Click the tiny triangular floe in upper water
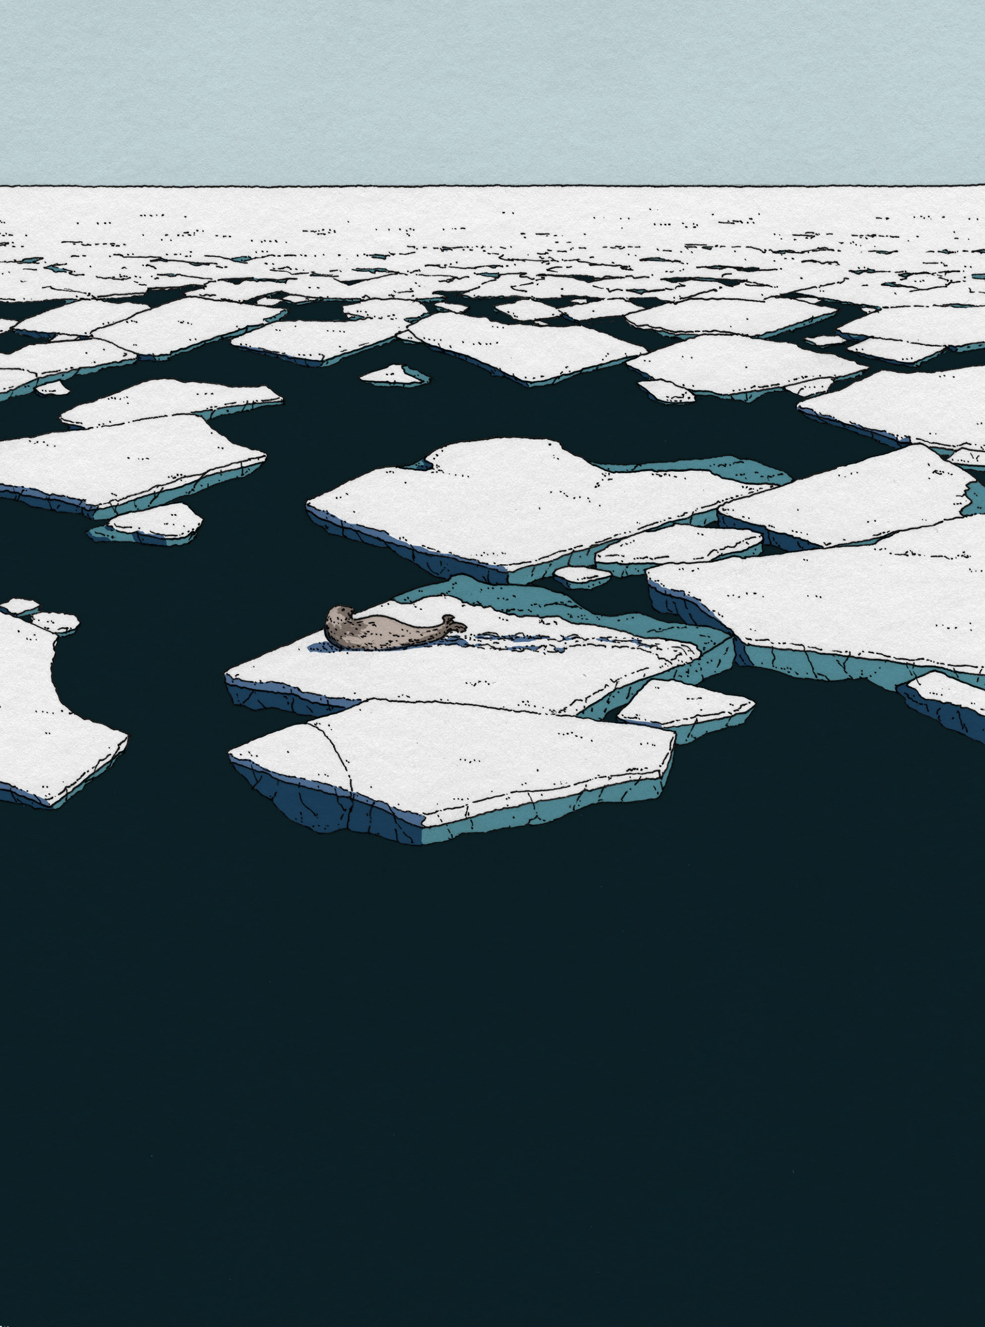Screen dimensions: 985x1327 (393, 375)
